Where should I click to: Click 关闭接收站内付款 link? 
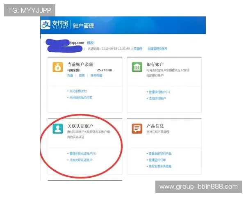point(80,97)
